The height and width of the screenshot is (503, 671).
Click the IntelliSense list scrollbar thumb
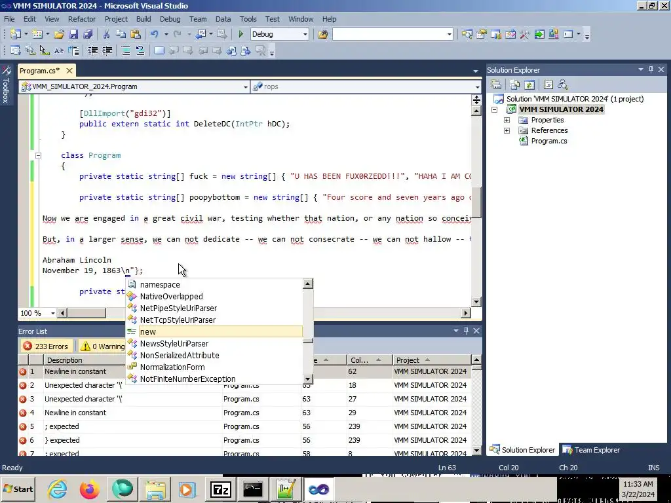308,341
